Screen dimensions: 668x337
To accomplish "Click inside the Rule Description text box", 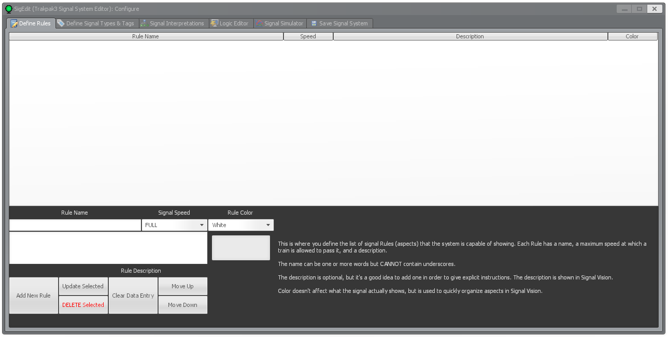I will click(x=108, y=248).
